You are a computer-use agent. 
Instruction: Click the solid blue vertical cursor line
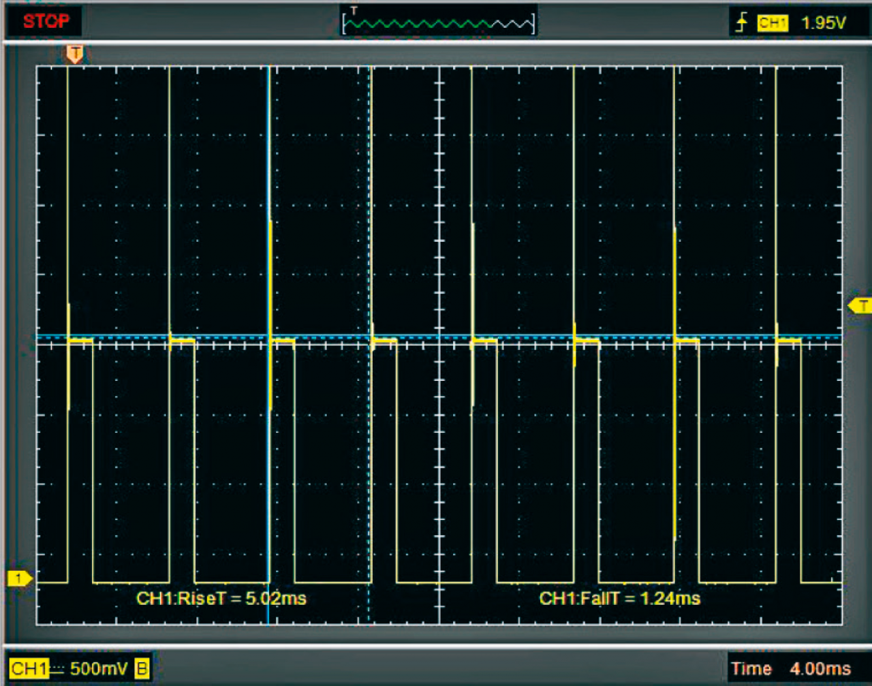tap(269, 345)
